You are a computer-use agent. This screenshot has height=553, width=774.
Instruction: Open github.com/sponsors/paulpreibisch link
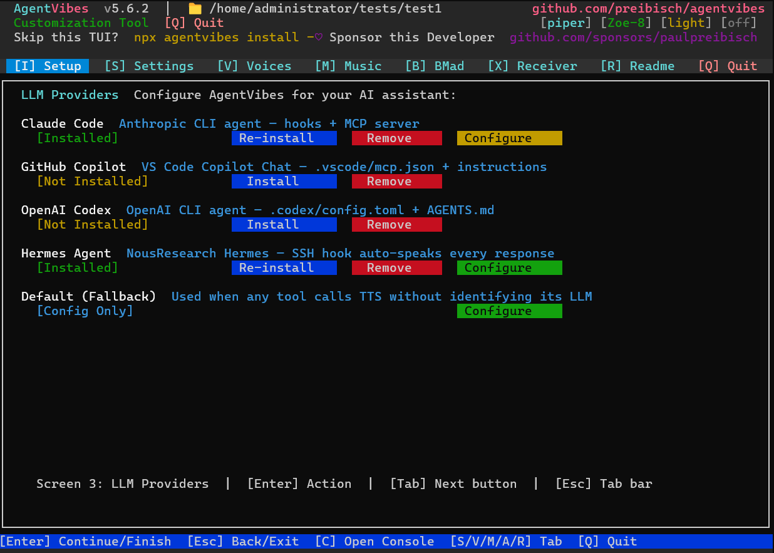point(634,37)
